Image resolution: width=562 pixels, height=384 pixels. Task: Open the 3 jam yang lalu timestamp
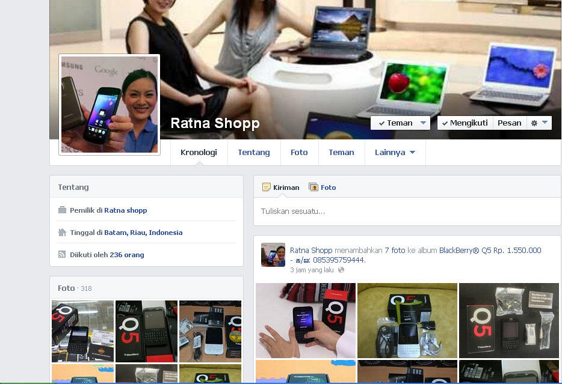[312, 270]
